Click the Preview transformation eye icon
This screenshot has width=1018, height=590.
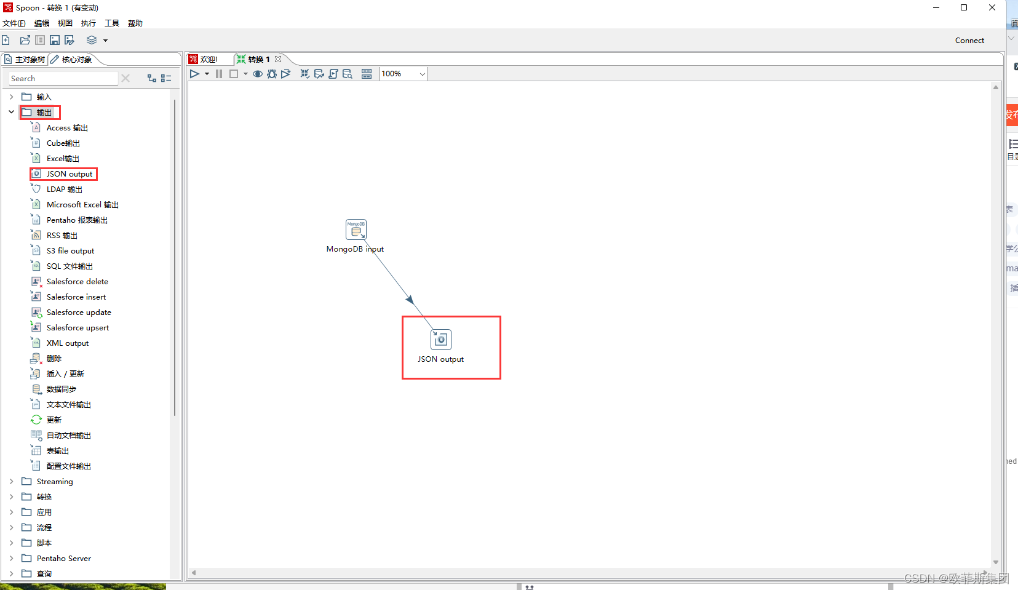258,74
